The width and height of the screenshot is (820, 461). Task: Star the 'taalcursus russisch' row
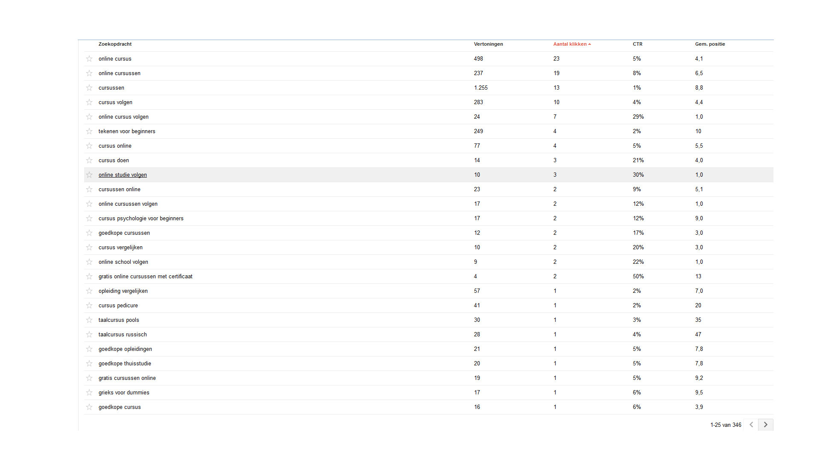(89, 335)
